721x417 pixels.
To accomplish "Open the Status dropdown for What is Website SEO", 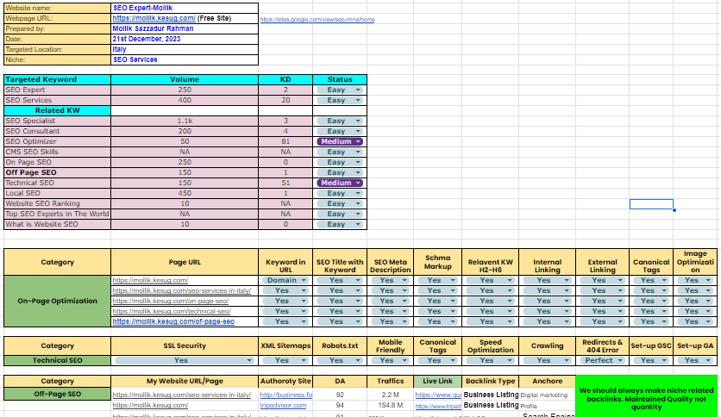I will coord(340,224).
